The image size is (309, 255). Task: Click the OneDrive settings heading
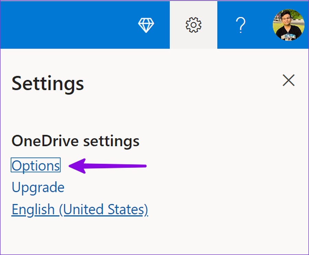[x=76, y=141]
